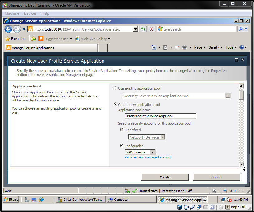
Task: Open search provider dropdown arrow
Action: (x=246, y=29)
